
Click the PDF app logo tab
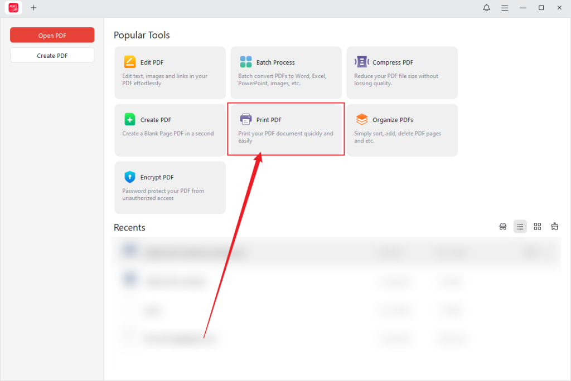pos(12,8)
